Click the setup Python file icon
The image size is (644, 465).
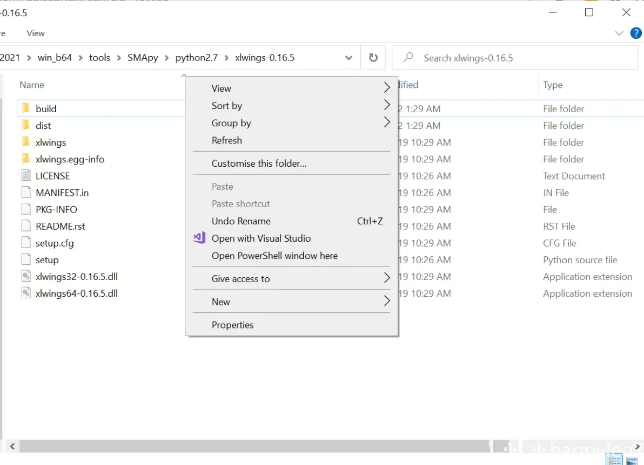[26, 259]
